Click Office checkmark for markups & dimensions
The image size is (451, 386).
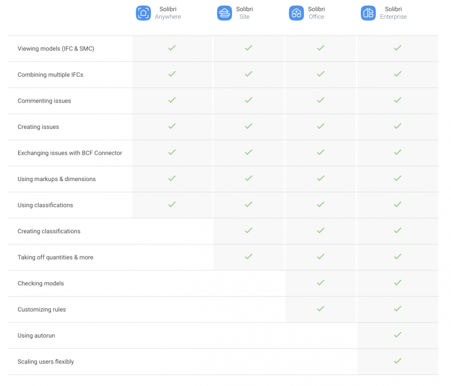pos(321,178)
